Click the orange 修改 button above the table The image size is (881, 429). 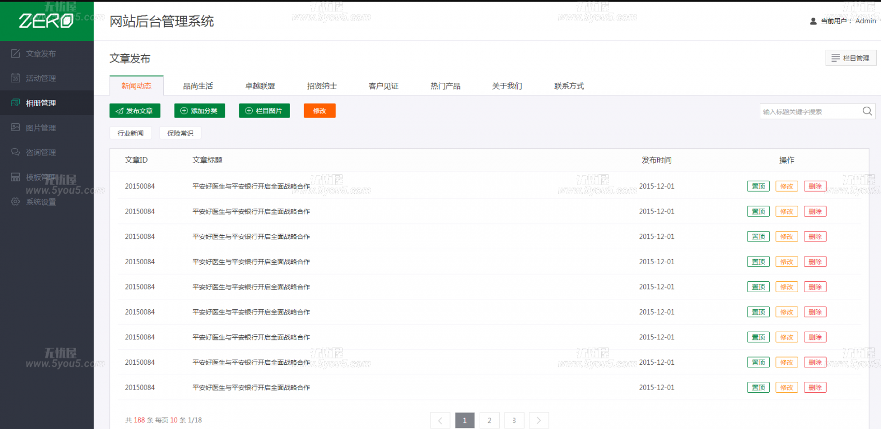tap(320, 111)
